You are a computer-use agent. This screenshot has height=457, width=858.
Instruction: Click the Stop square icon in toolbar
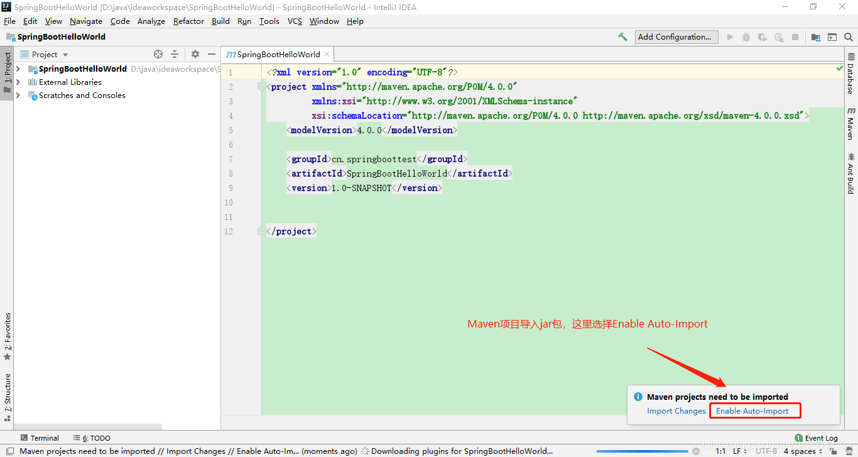795,37
